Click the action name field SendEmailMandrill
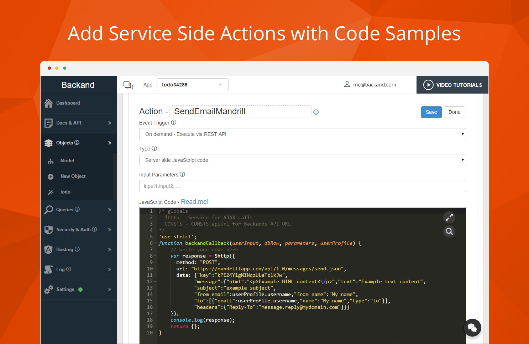Screen dimensions: 529x344 241,111
